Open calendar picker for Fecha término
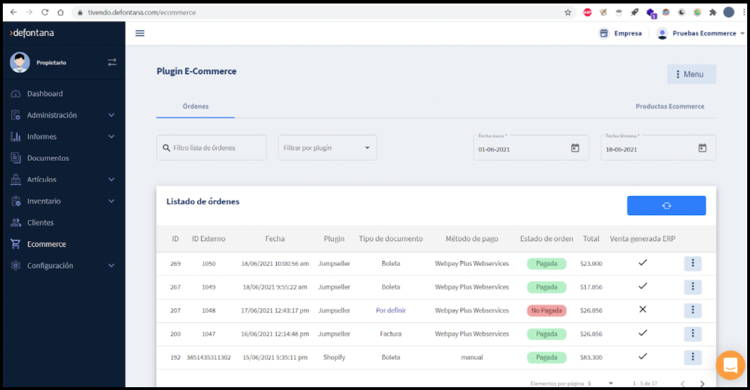Screen dimensions: 750x390 702,148
